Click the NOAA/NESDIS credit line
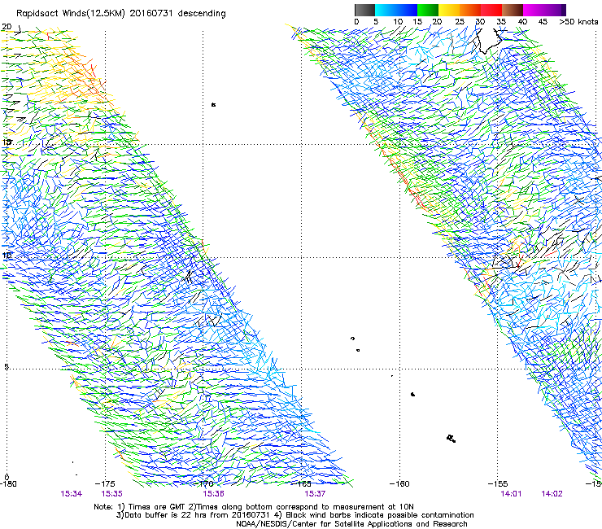The height and width of the screenshot is (529, 602). click(351, 524)
